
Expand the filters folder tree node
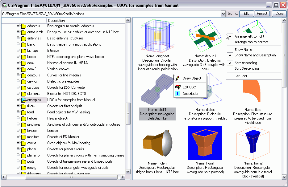[18, 106]
